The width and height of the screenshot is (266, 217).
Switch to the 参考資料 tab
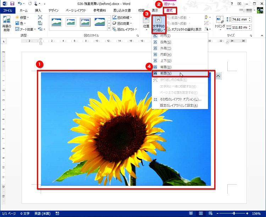pyautogui.click(x=100, y=10)
